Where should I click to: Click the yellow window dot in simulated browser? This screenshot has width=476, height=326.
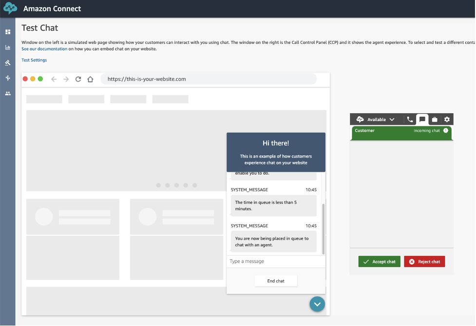(33, 79)
